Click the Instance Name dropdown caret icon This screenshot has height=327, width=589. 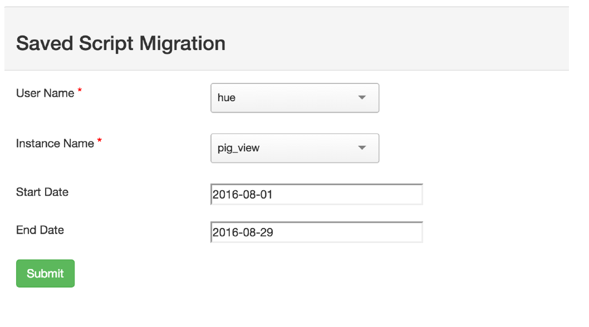(362, 148)
